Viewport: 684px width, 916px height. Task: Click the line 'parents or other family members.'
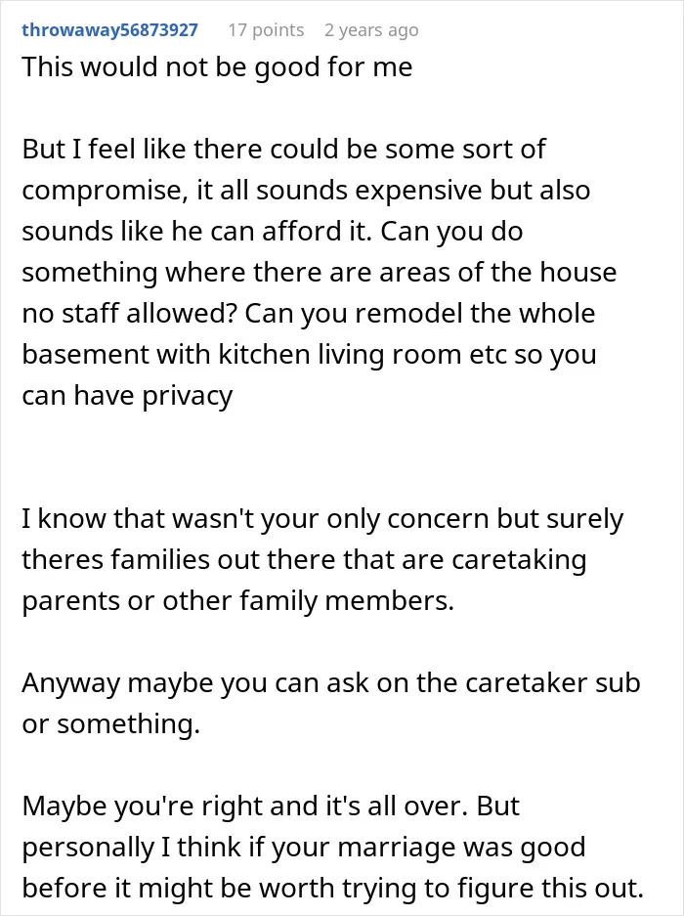237,601
